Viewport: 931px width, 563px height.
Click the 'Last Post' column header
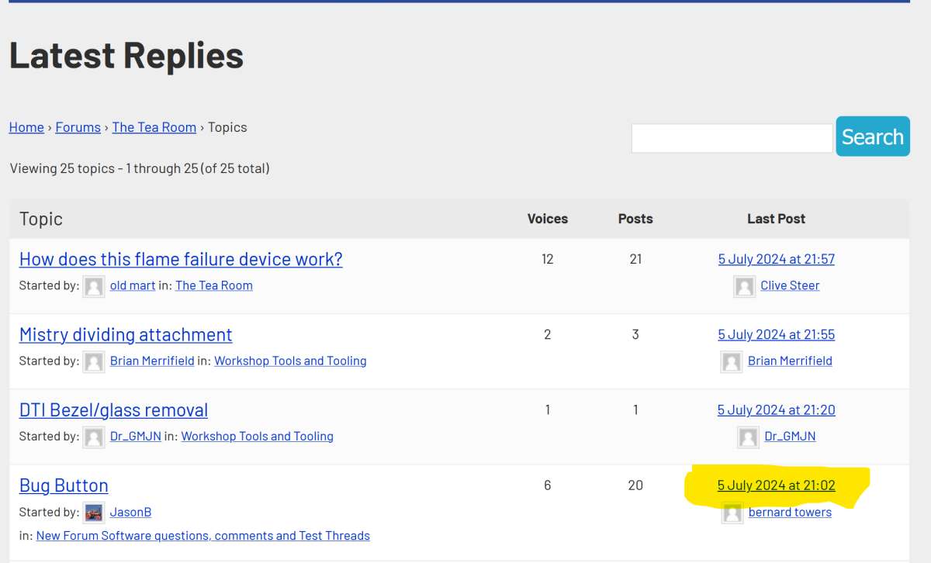(777, 219)
